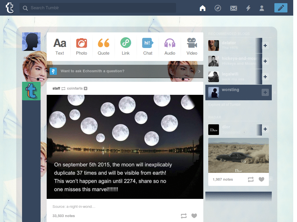This screenshot has height=222, width=297.
Task: Open 'Want to ask Echosmith a question?' banner
Action: 125,71
